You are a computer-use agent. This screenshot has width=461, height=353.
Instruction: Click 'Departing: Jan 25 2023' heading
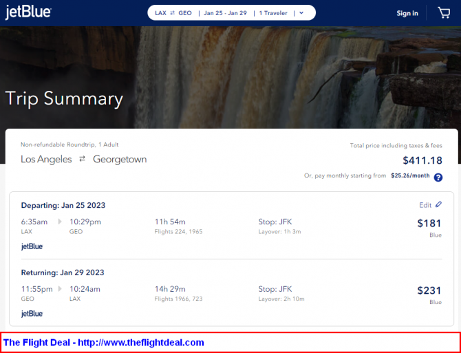(x=63, y=205)
